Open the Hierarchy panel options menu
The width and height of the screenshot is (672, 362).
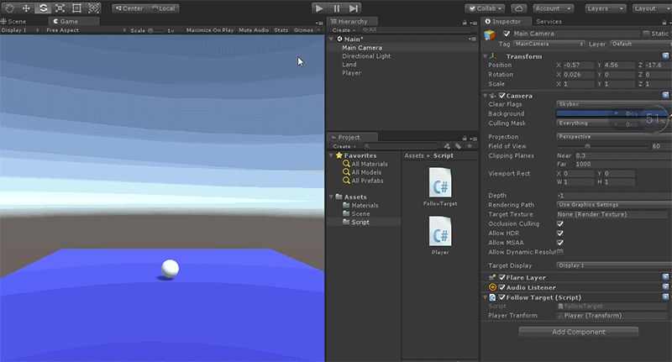(x=474, y=23)
